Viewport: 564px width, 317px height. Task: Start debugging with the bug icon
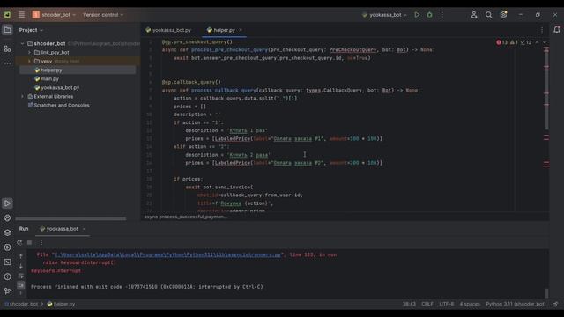click(429, 15)
